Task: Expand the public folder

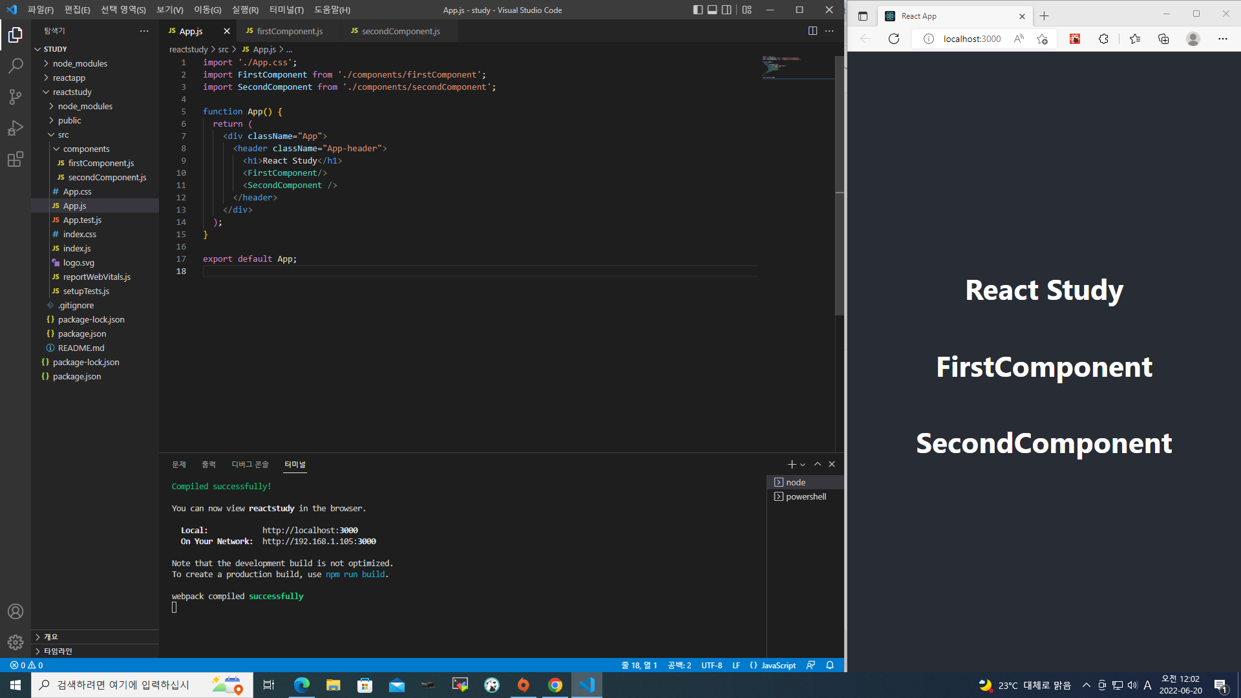Action: point(69,120)
